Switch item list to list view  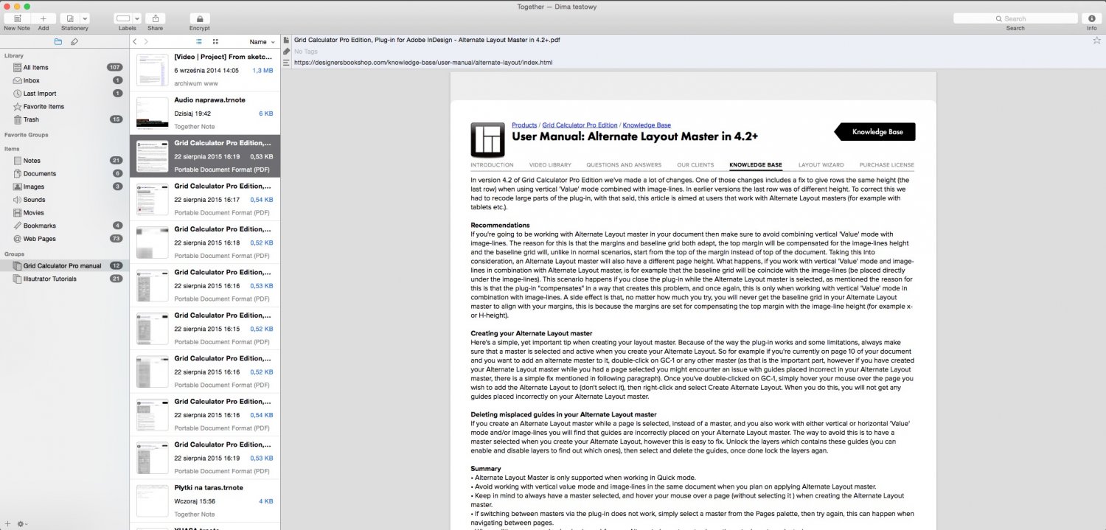coord(199,42)
